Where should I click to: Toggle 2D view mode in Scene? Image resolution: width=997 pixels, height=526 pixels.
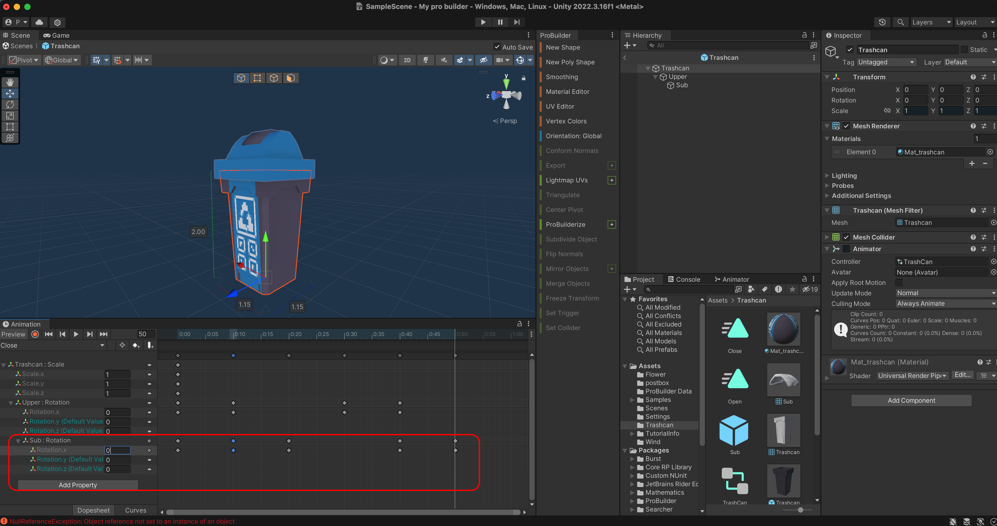407,60
